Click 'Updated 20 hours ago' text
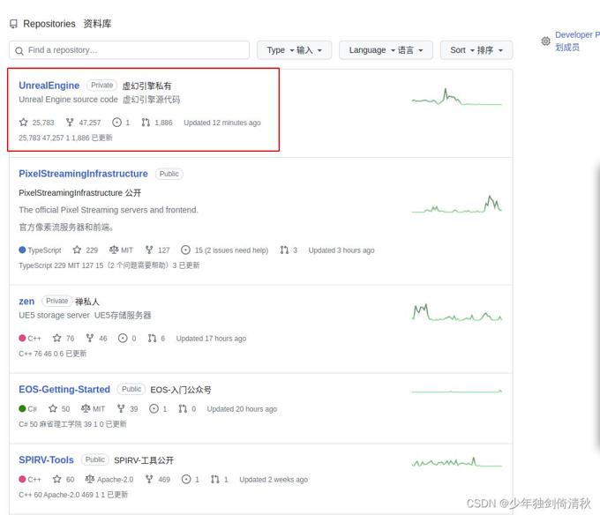 (x=242, y=408)
